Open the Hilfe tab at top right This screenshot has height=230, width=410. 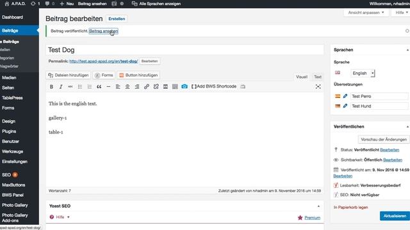click(x=402, y=13)
